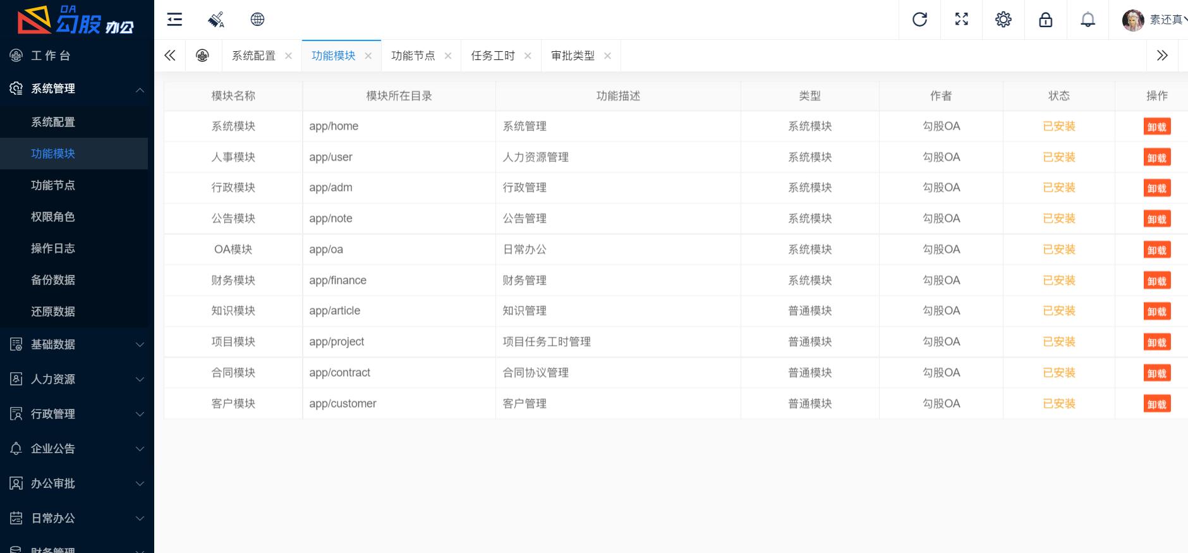Screen dimensions: 1188x553
Task: Open the 素还真 user dropdown
Action: (1155, 20)
